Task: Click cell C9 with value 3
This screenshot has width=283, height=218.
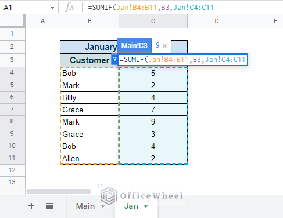Action: [x=153, y=134]
